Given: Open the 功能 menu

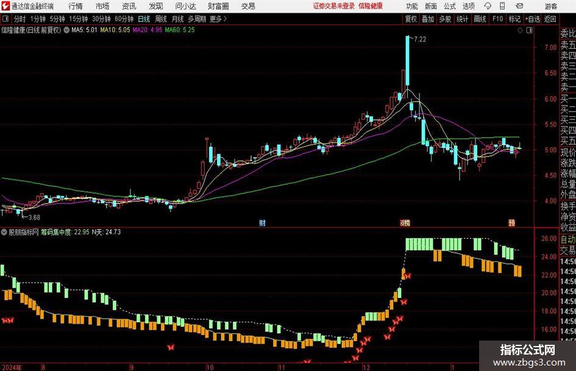Looking at the screenshot, I should [x=412, y=6].
